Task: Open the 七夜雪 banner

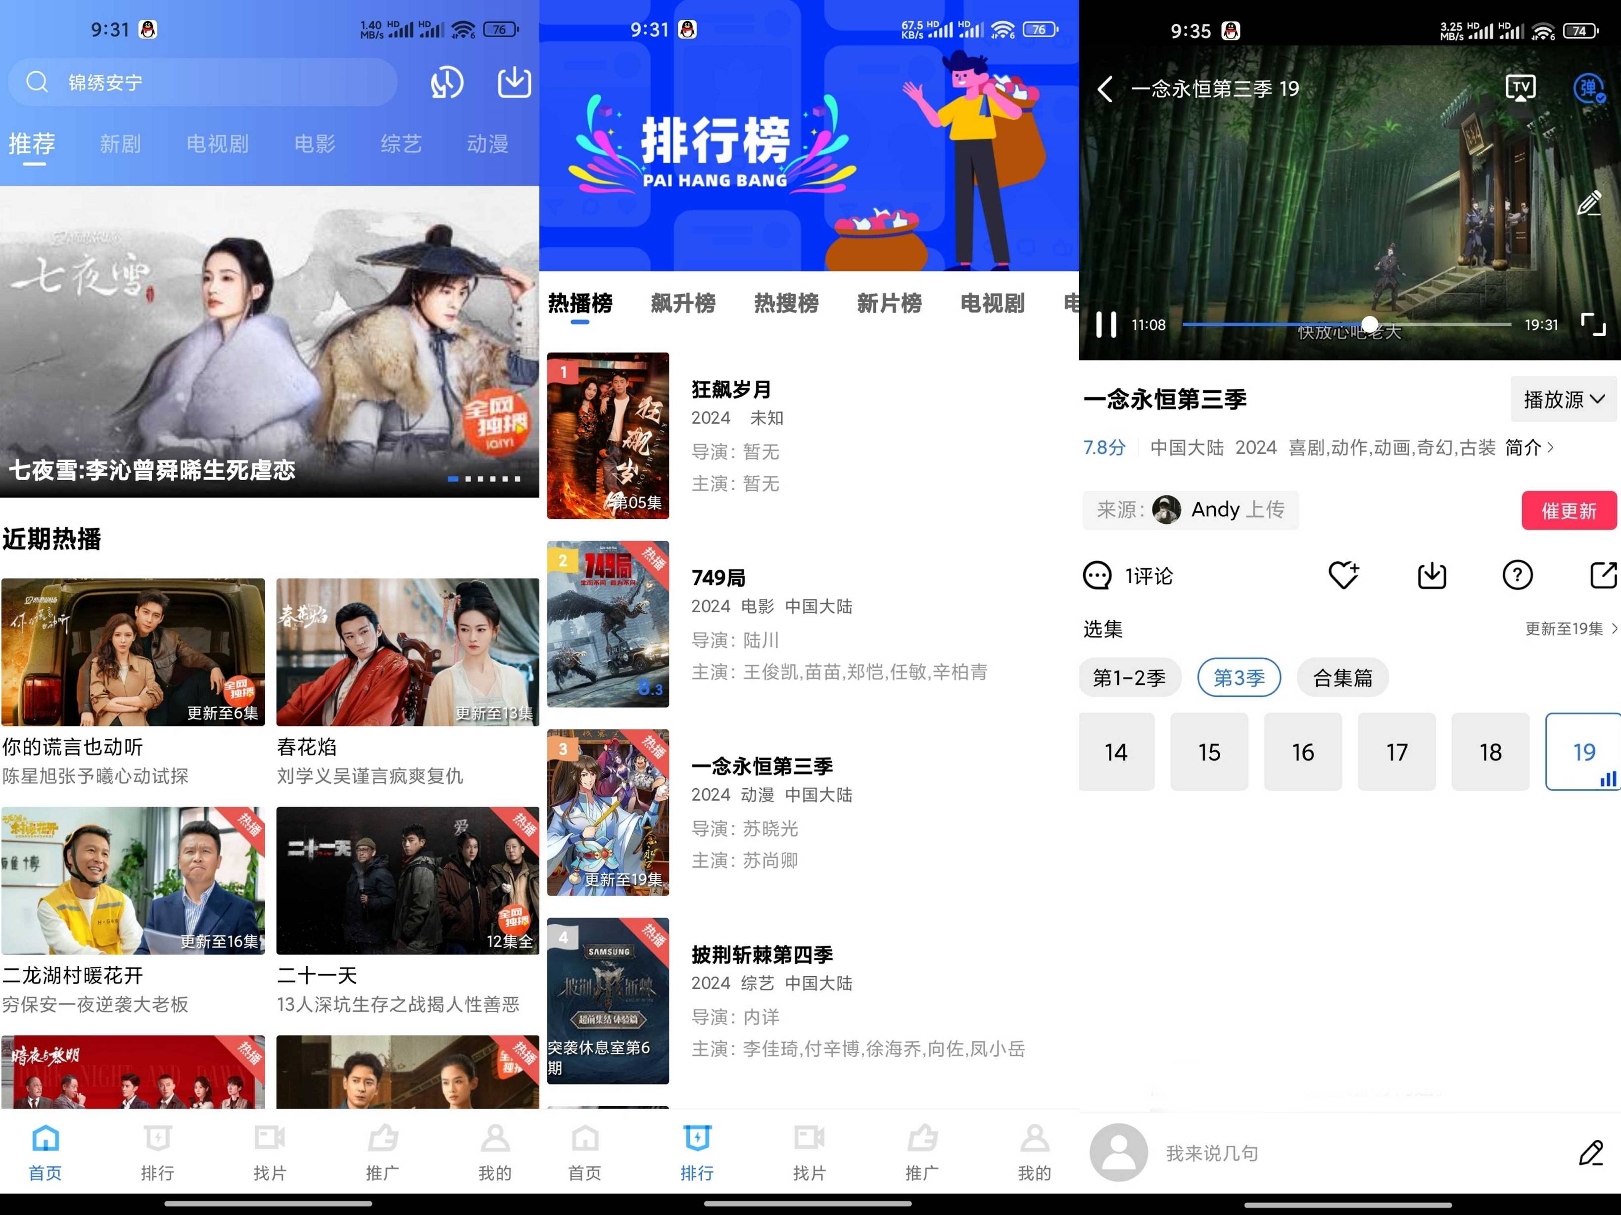Action: 270,341
